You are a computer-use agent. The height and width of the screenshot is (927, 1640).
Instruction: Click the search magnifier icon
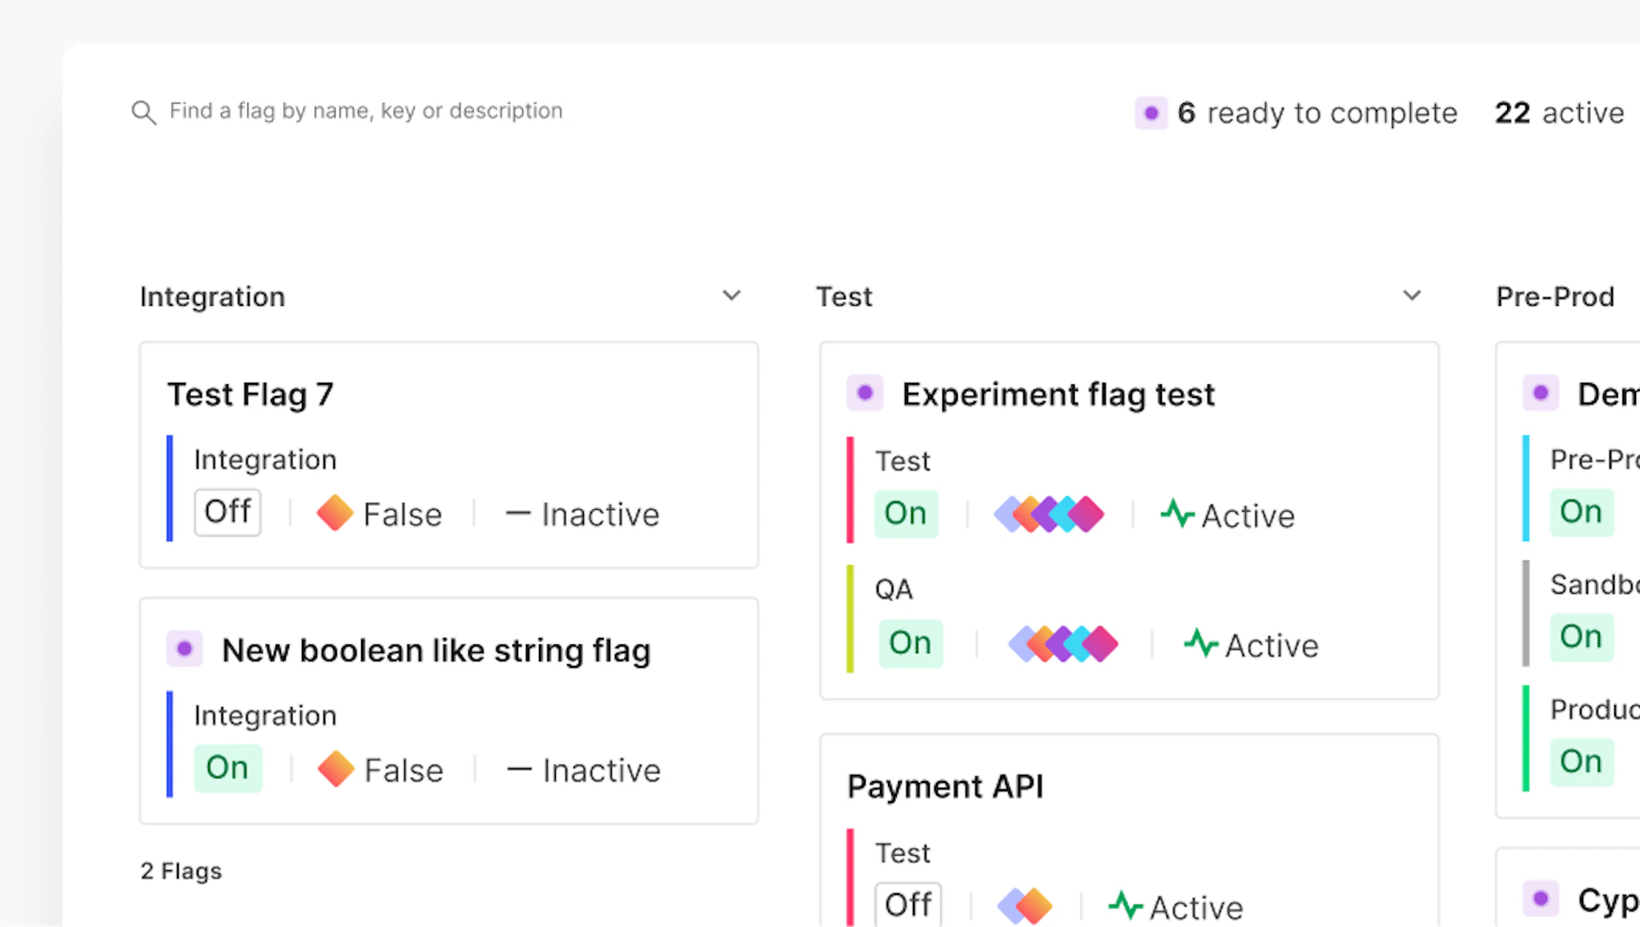click(x=143, y=112)
